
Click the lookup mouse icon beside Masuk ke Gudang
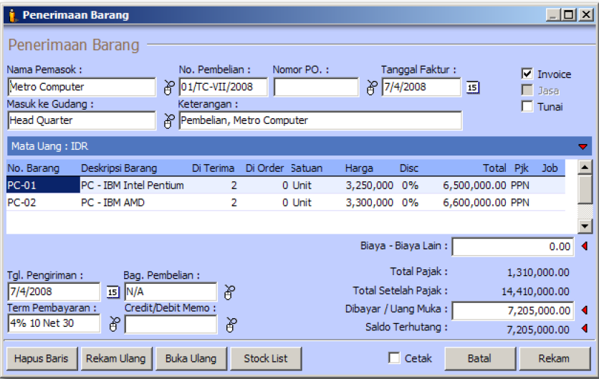pyautogui.click(x=169, y=121)
